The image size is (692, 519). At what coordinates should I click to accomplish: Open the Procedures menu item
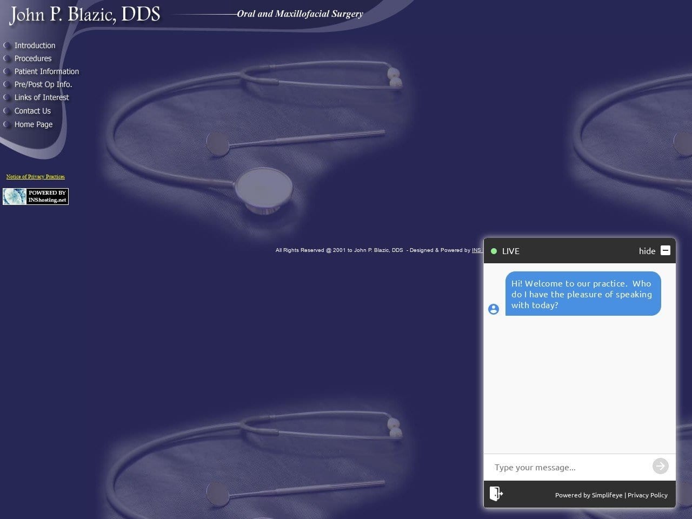pos(33,58)
